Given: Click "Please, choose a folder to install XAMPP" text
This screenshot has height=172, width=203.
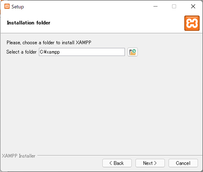Looking at the screenshot, I should [x=51, y=43].
